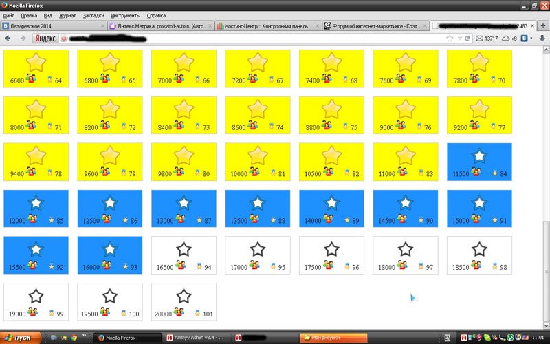Click the number 17000 in its tile

(x=239, y=268)
